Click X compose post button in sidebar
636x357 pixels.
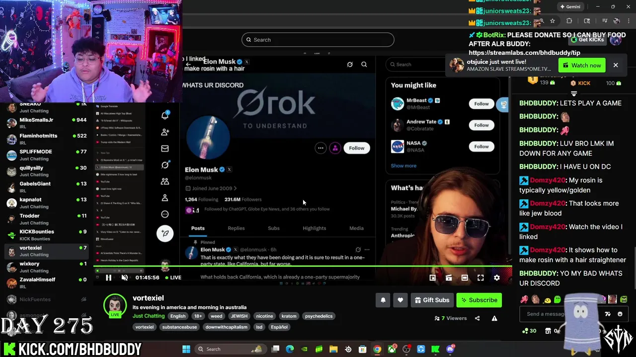click(165, 233)
